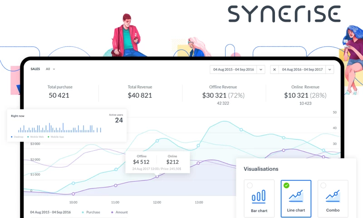Click the Synerise logo
The width and height of the screenshot is (363, 218).
(285, 14)
